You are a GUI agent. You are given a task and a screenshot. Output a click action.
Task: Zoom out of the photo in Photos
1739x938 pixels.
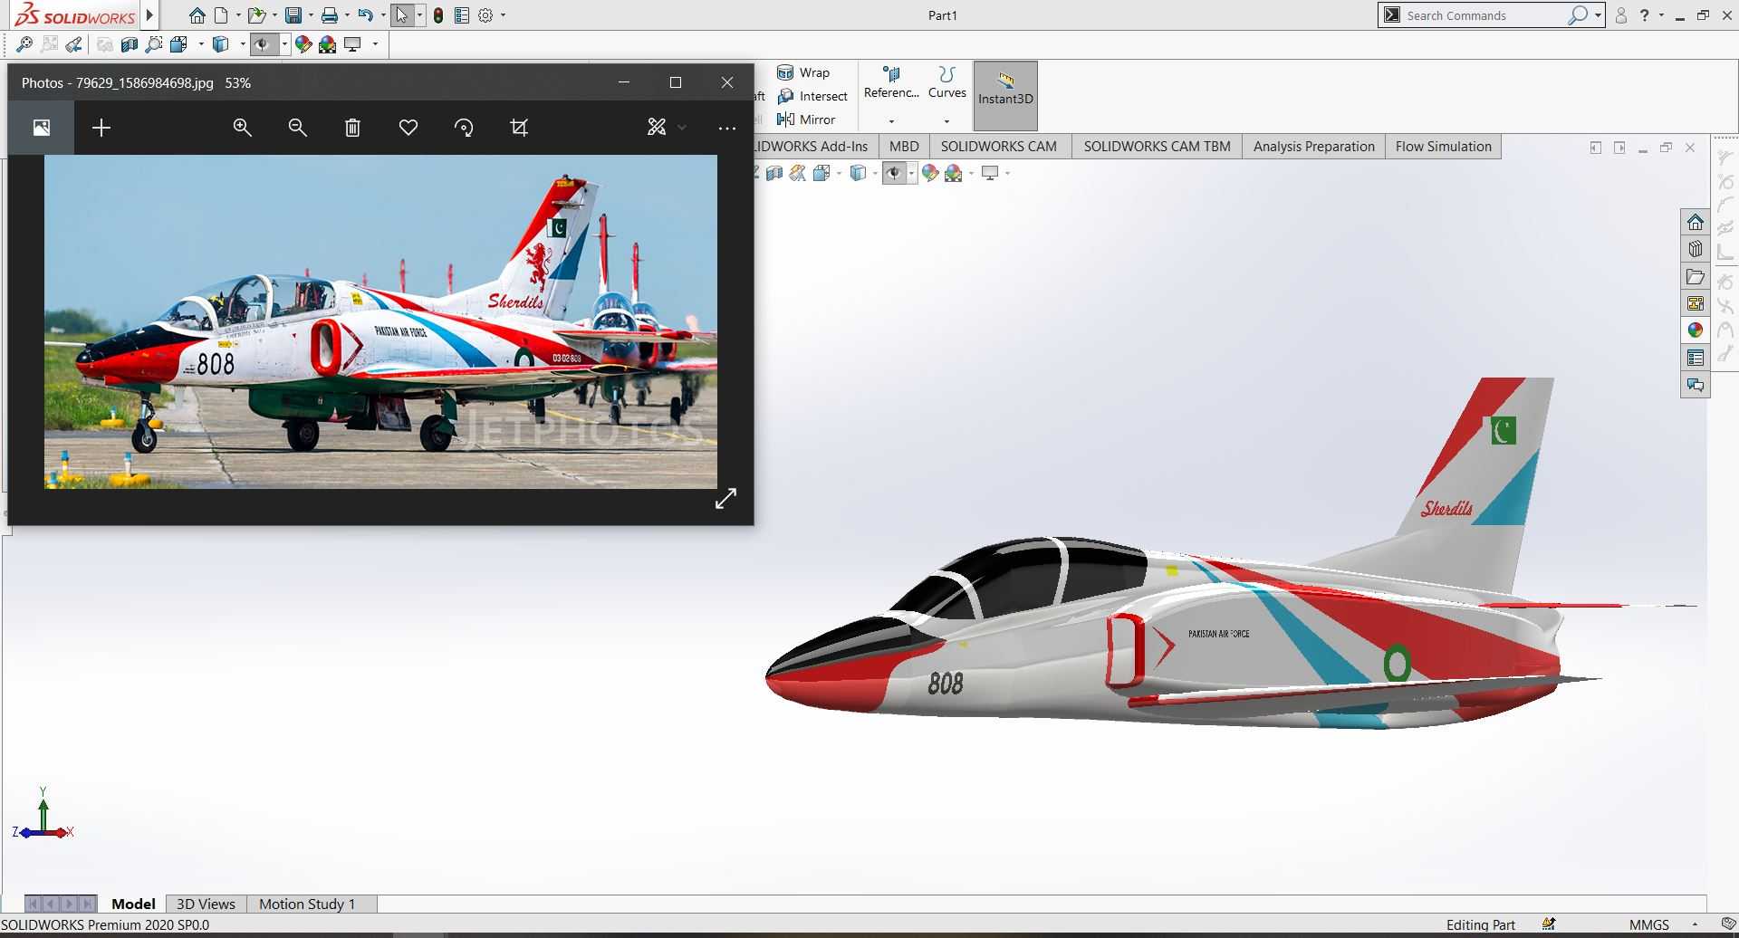297,128
